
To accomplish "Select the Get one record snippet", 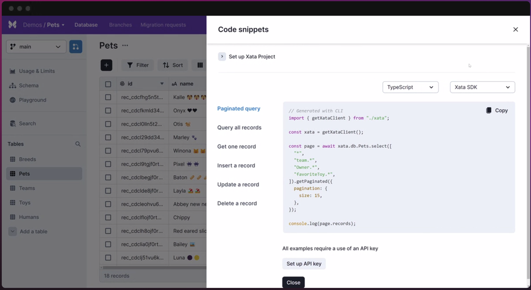I will point(236,147).
